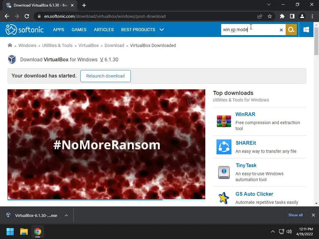Open VirtualBox breadcrumb link

(88, 45)
